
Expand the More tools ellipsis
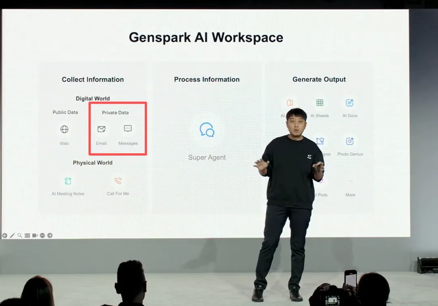tap(350, 181)
